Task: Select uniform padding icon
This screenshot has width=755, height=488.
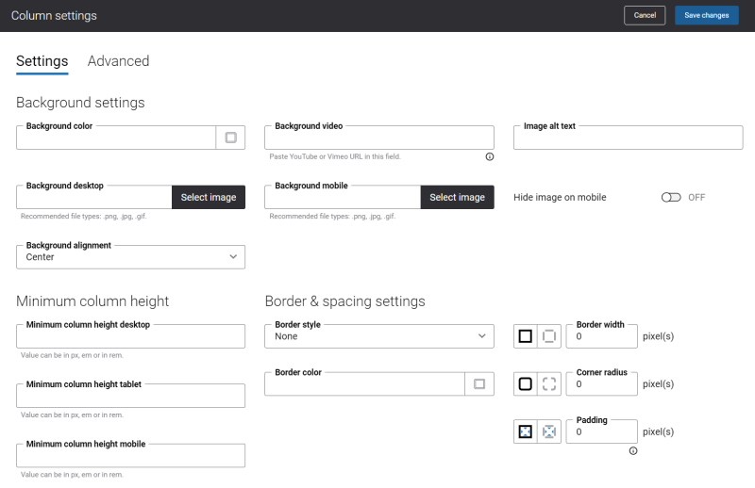Action: click(x=526, y=431)
